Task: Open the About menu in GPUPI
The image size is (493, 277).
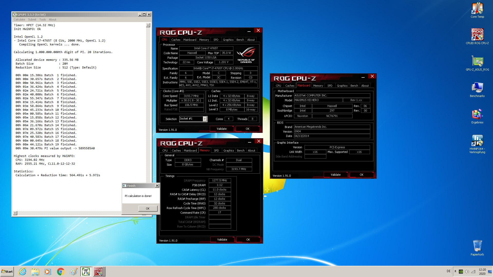Action: [52, 19]
